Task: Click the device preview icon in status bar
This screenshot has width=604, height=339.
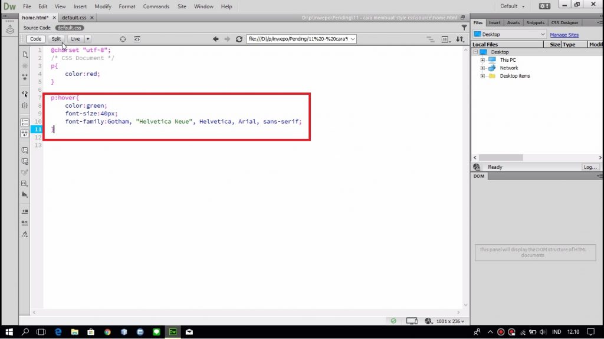Action: pos(412,321)
